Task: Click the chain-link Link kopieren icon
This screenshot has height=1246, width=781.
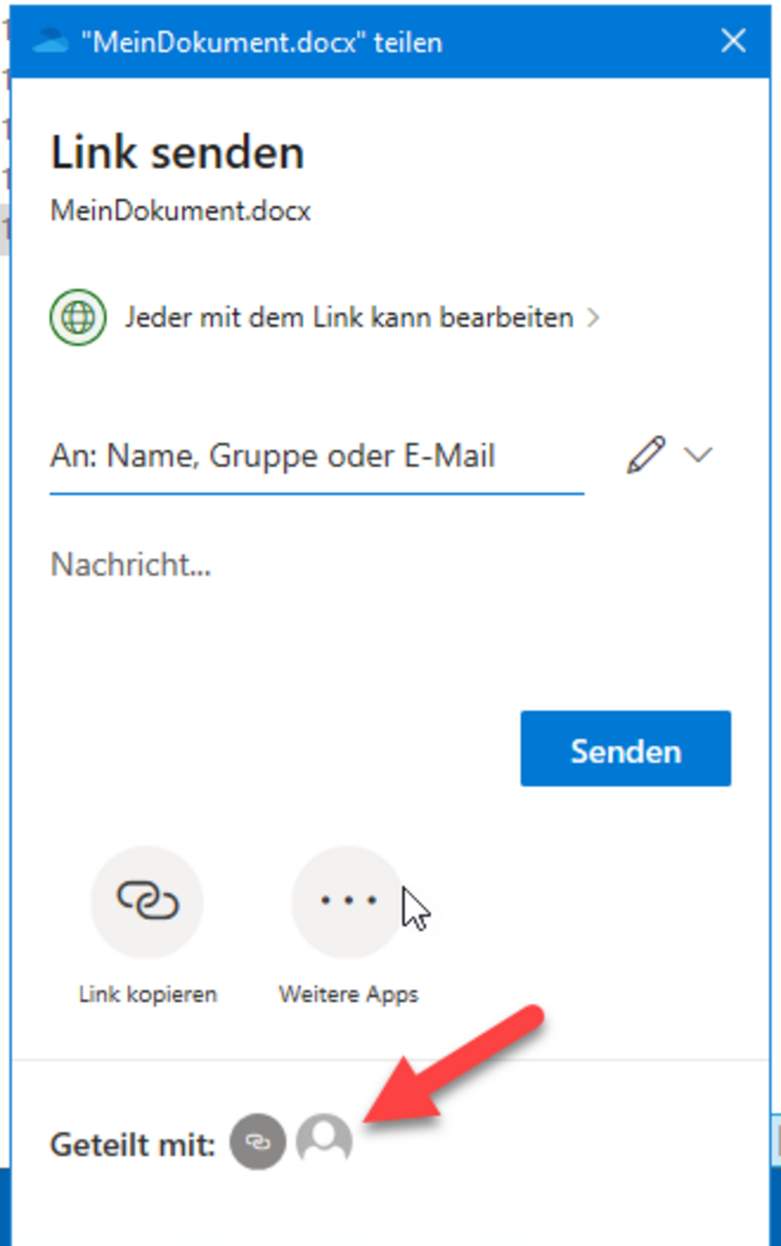Action: point(148,901)
